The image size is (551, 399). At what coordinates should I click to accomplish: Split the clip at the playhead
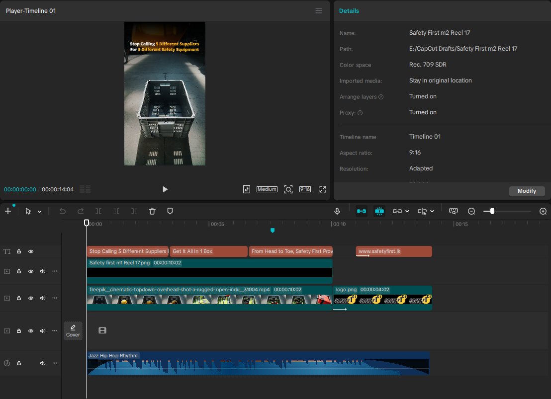click(99, 211)
